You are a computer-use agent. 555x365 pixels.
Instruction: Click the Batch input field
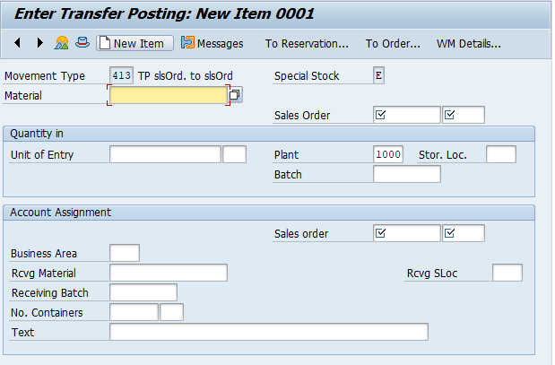click(406, 174)
